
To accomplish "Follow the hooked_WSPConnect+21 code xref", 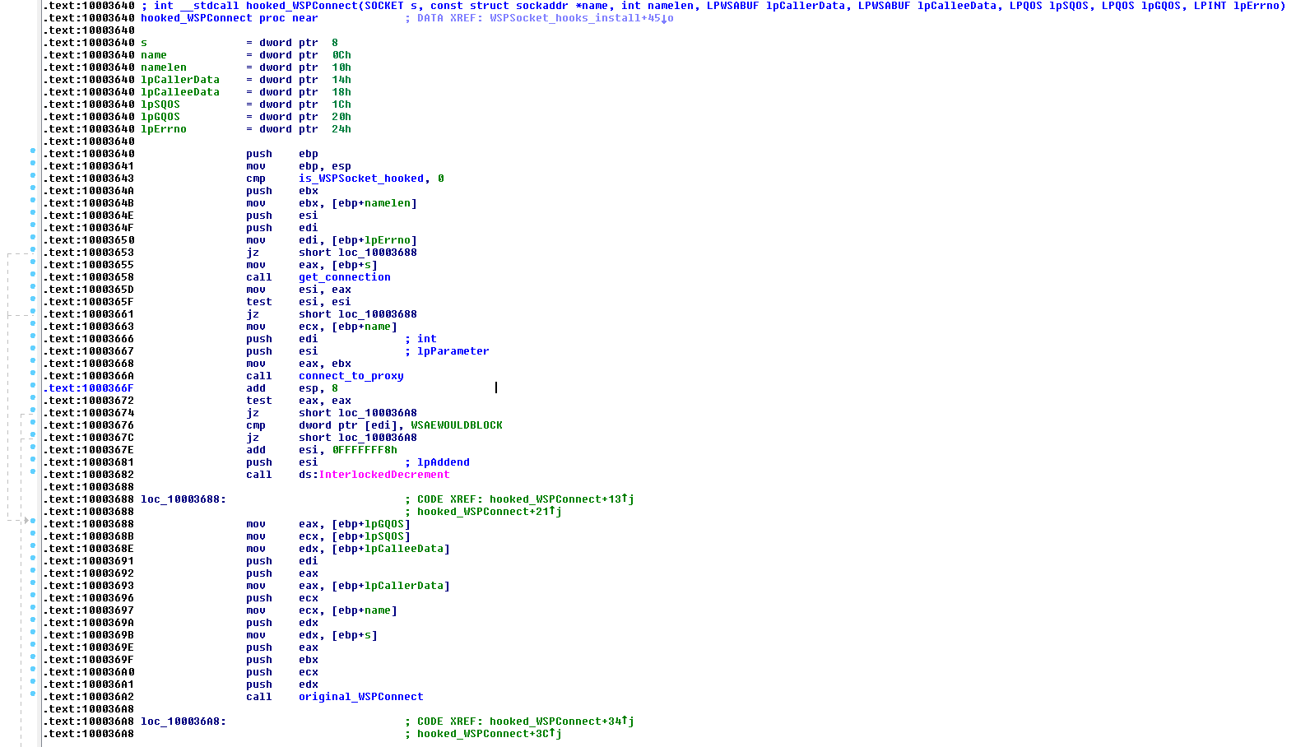I will [x=490, y=512].
